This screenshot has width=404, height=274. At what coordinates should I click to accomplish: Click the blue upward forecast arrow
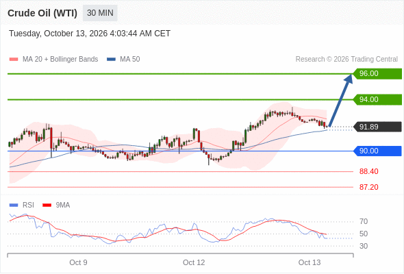(x=340, y=100)
